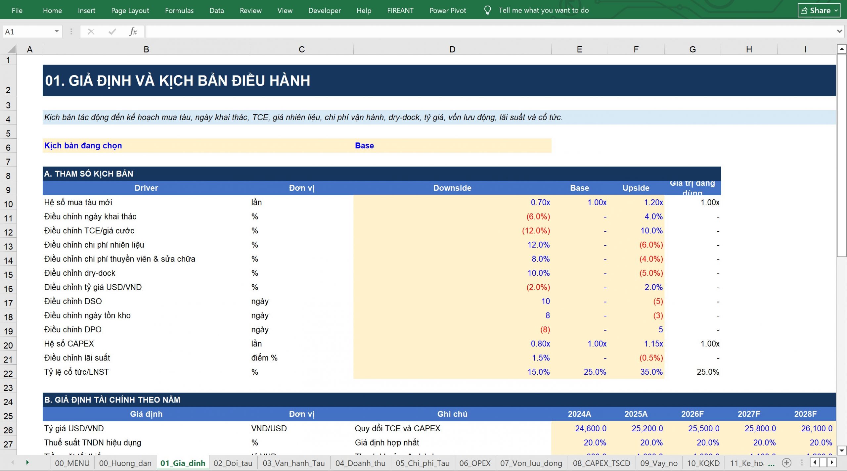
Task: Click inside the formula bar input
Action: [x=490, y=31]
